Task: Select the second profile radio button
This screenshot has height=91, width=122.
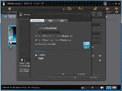Action: click(x=36, y=58)
